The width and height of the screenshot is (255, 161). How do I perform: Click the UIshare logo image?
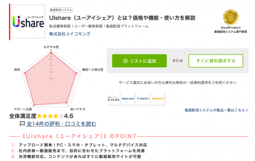coord(28,22)
